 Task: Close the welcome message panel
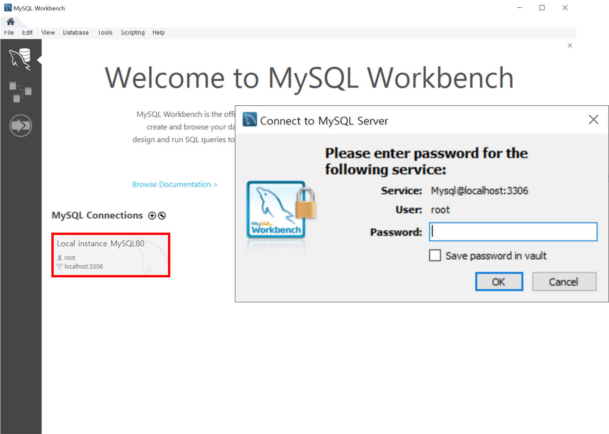click(570, 46)
